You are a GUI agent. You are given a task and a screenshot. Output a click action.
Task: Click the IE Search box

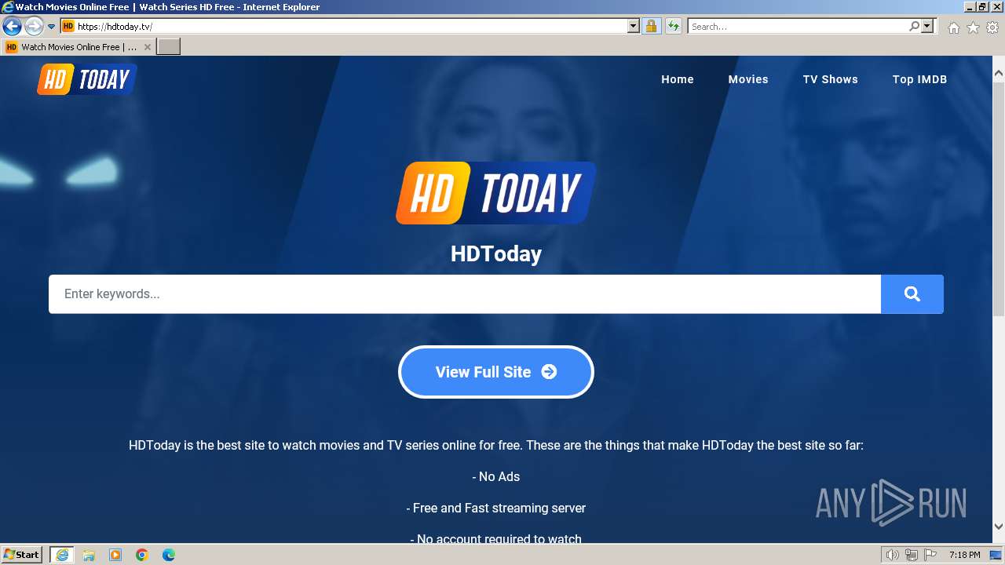coord(798,26)
